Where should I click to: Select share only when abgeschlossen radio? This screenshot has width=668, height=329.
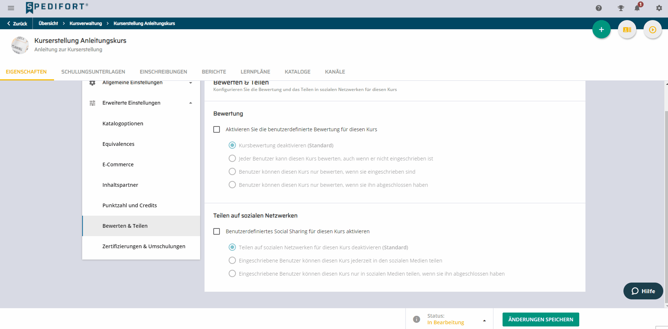click(x=232, y=274)
